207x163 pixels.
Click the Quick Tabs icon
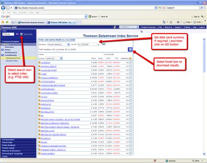click(x=13, y=22)
